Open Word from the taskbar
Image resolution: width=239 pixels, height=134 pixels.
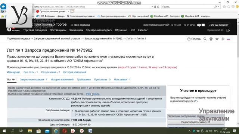90,131
